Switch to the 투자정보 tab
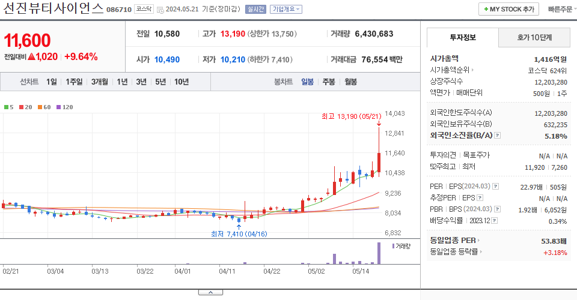The image size is (577, 300). [463, 37]
